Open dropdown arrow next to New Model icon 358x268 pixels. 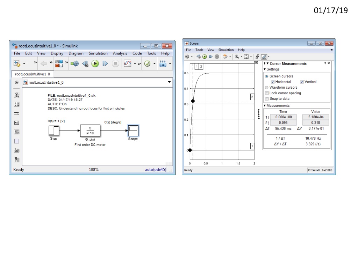tap(24, 64)
